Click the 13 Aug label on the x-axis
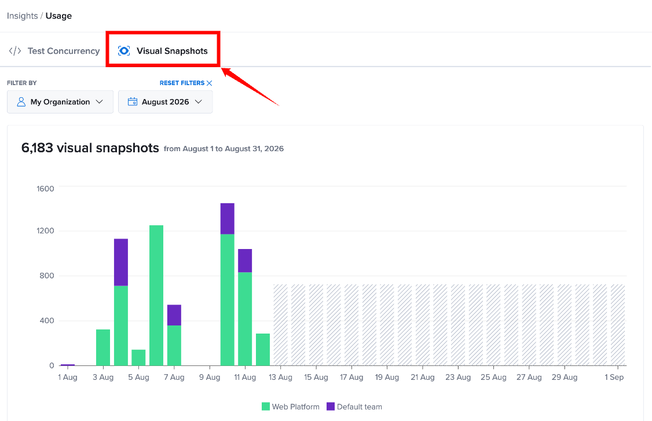This screenshot has width=652, height=421. 280,378
